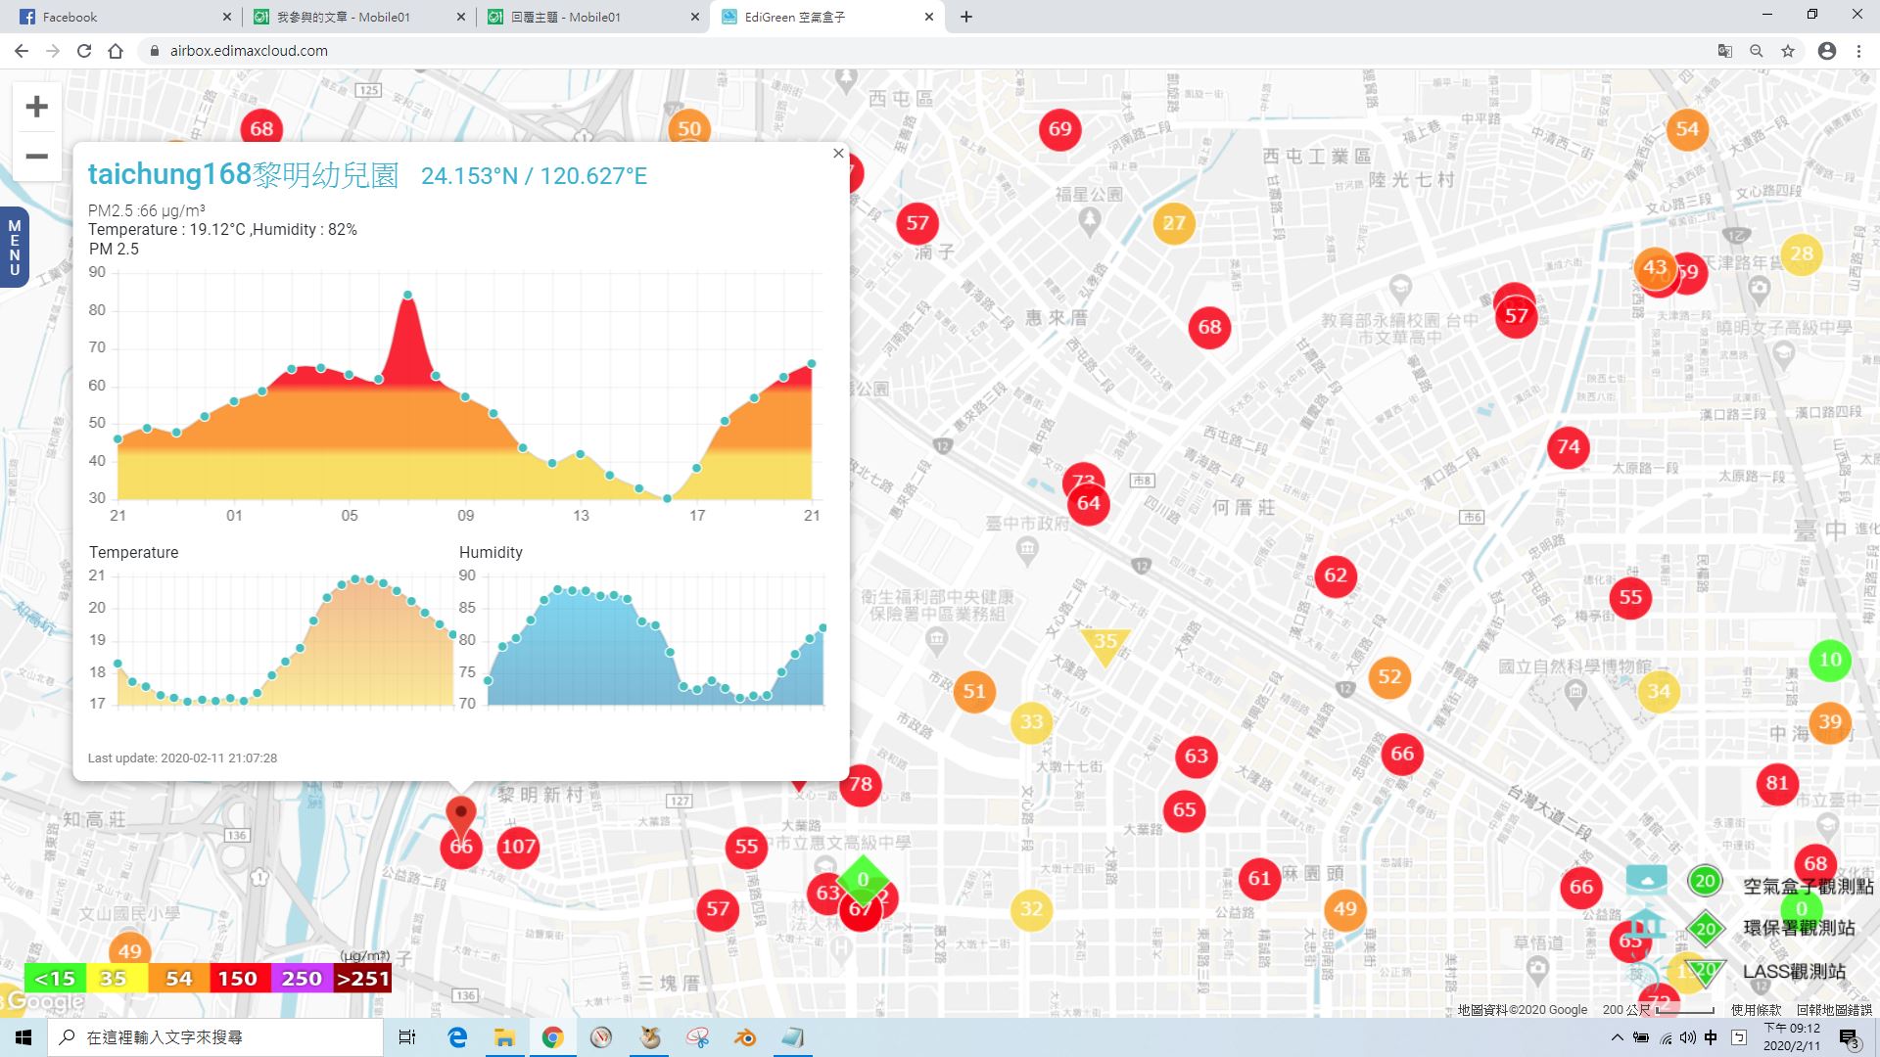Select the red location pin below the popup
This screenshot has width=1880, height=1057.
click(x=460, y=815)
